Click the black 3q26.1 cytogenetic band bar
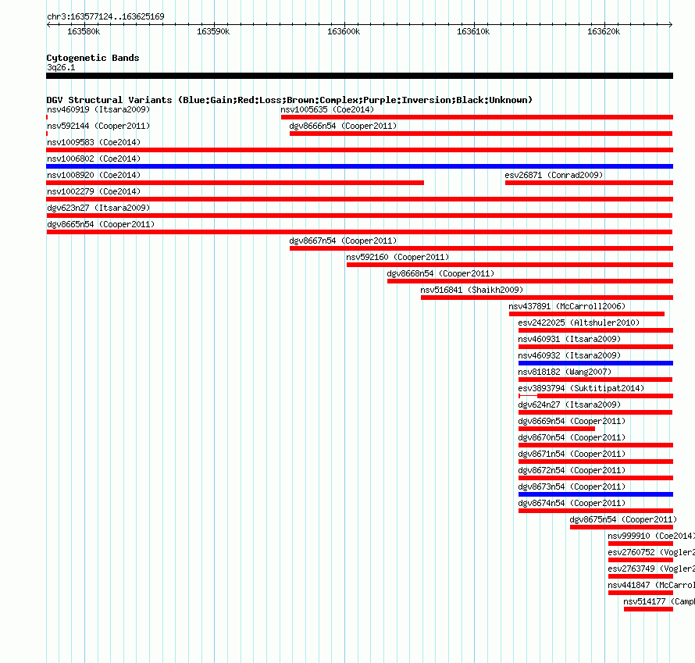The width and height of the screenshot is (695, 663). point(359,76)
